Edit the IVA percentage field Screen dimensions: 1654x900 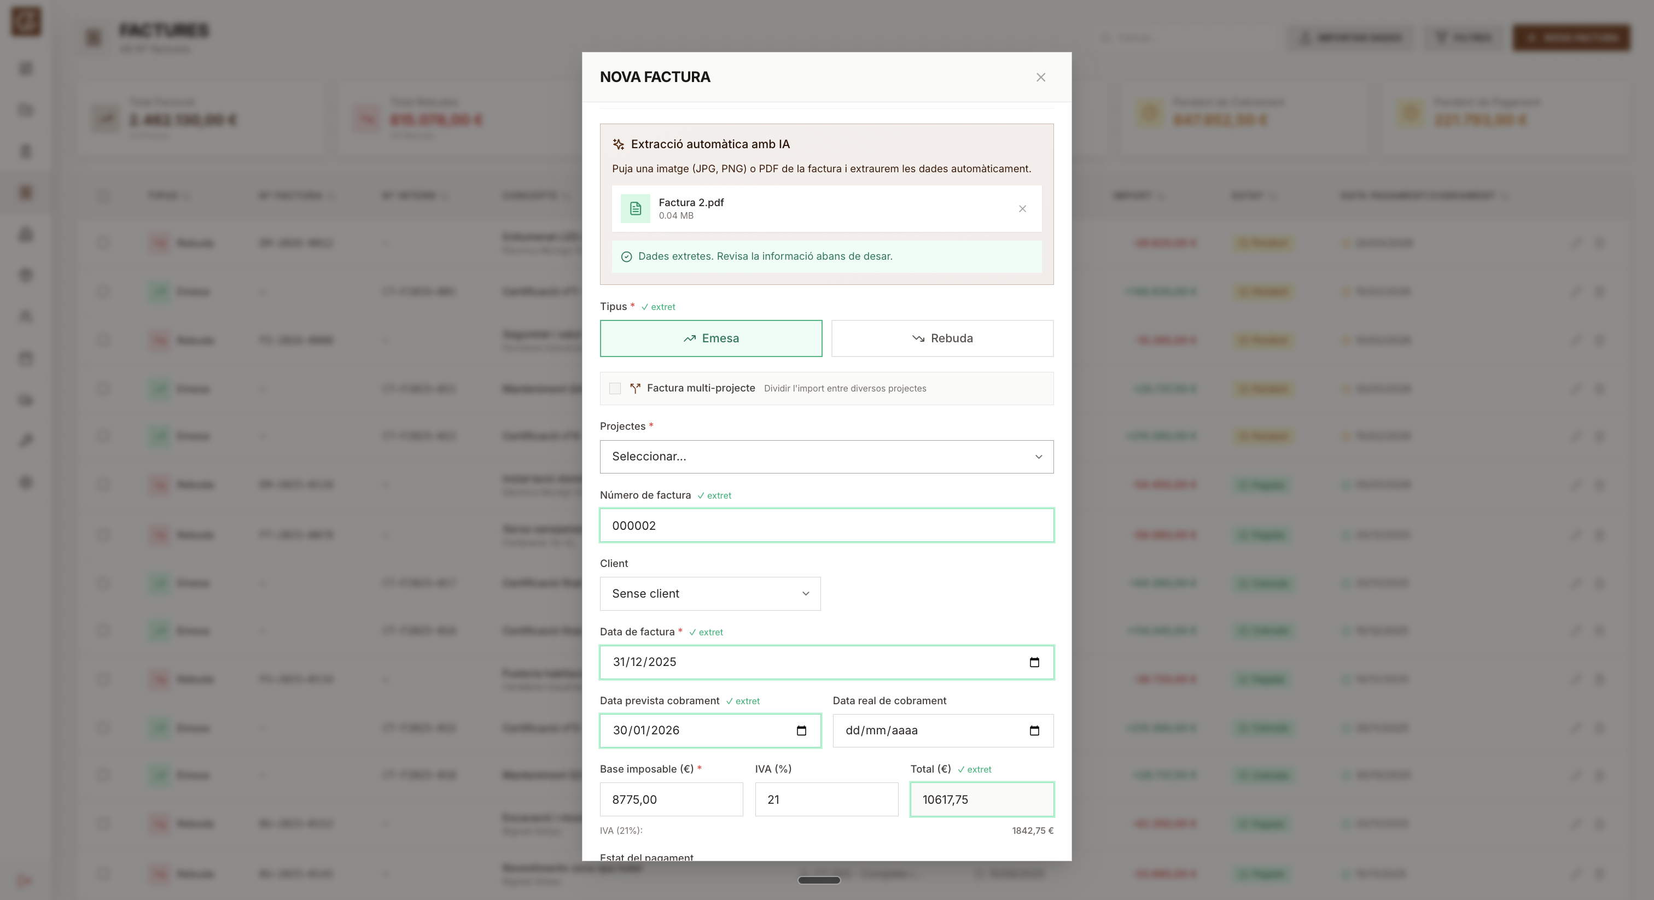pos(826,799)
